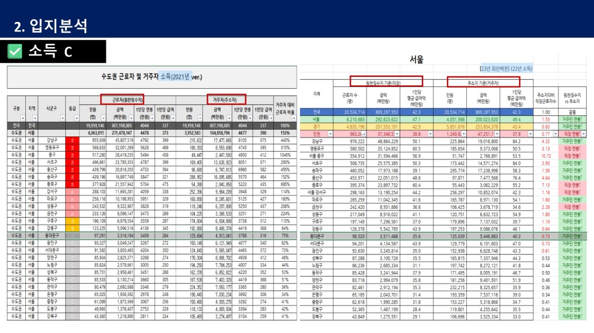This screenshot has width=594, height=333.
Task: Select the 근로자 수 (명) column header
Action: pyautogui.click(x=350, y=98)
